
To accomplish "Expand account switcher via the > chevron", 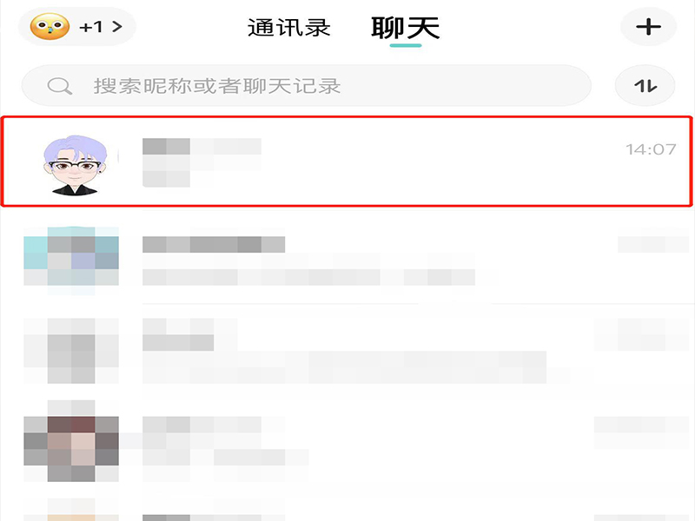I will point(117,27).
